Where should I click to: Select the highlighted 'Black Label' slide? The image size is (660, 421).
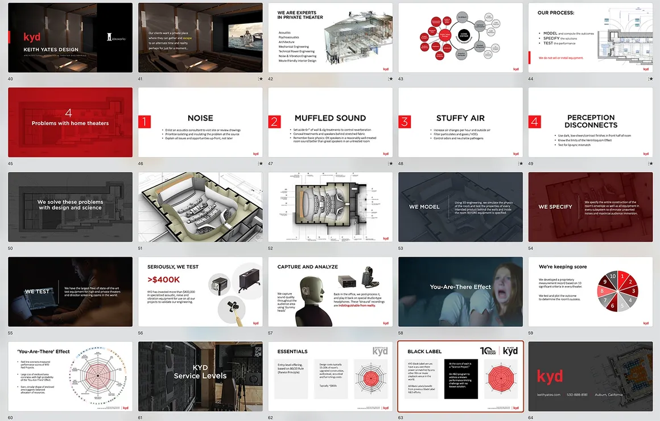[460, 377]
